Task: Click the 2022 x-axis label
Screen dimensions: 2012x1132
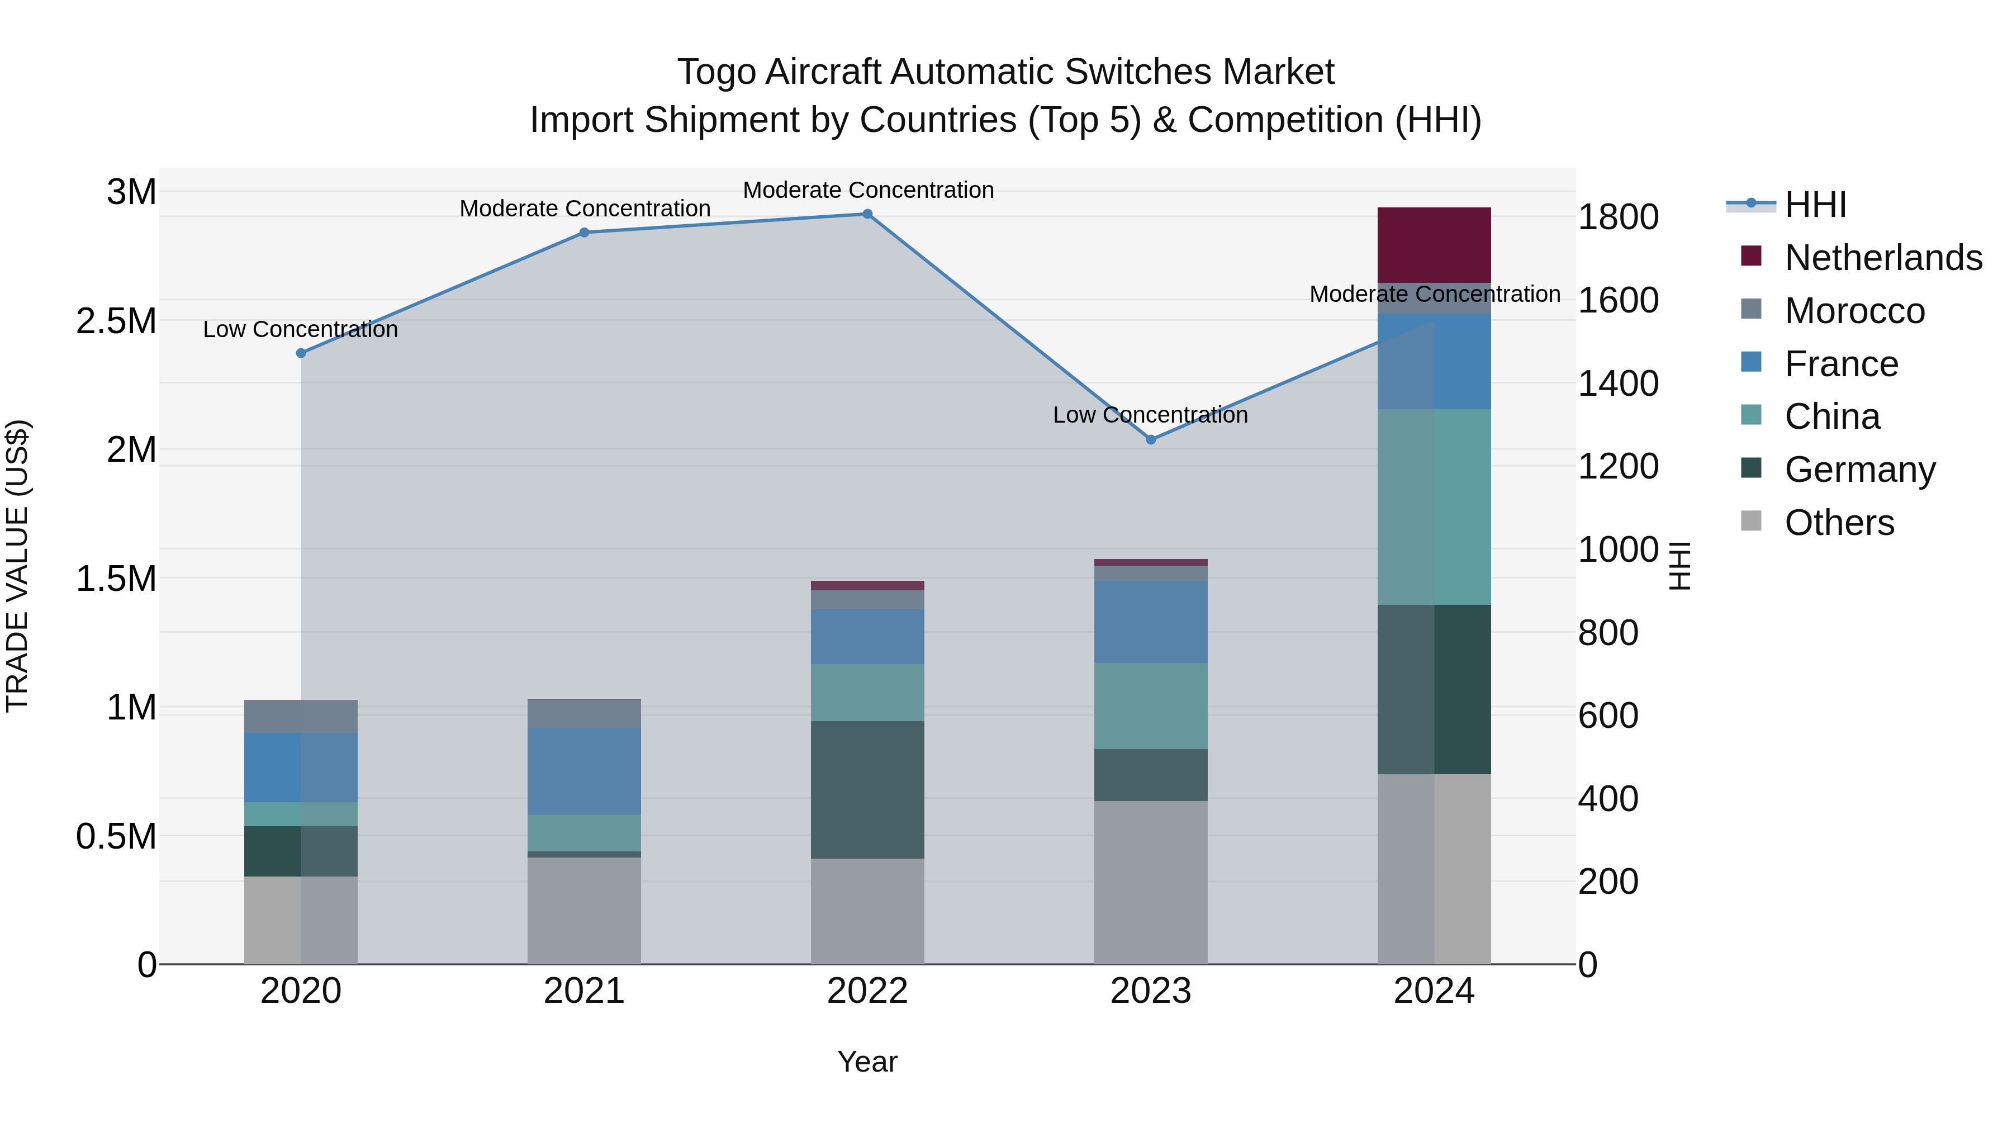Action: [867, 991]
